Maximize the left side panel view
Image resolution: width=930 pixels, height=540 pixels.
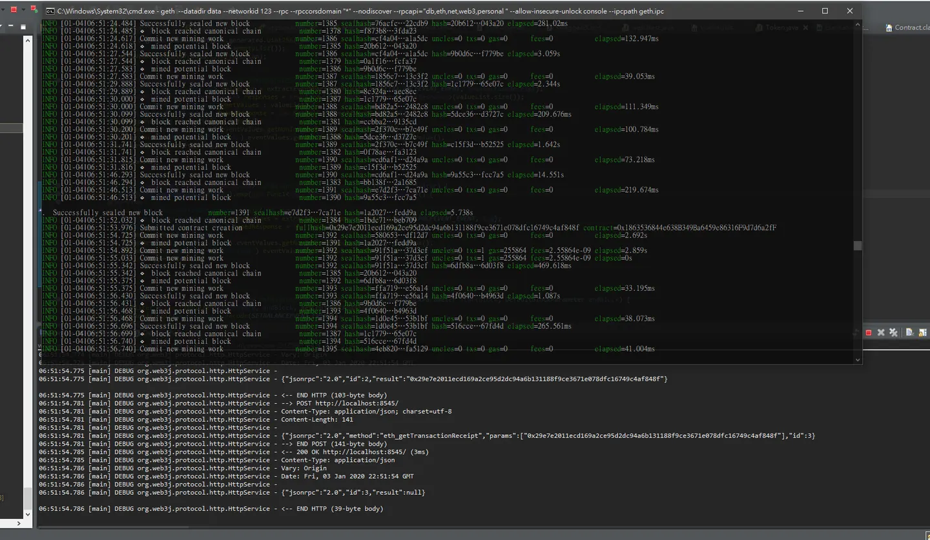[23, 27]
